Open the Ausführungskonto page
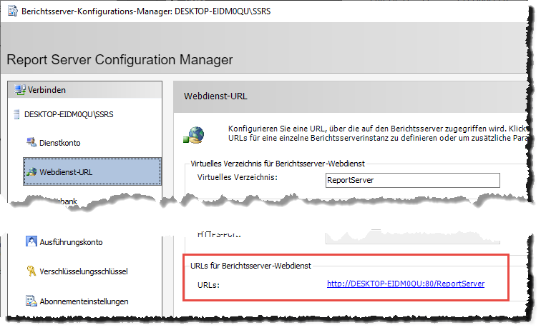The image size is (541, 330). pyautogui.click(x=71, y=242)
